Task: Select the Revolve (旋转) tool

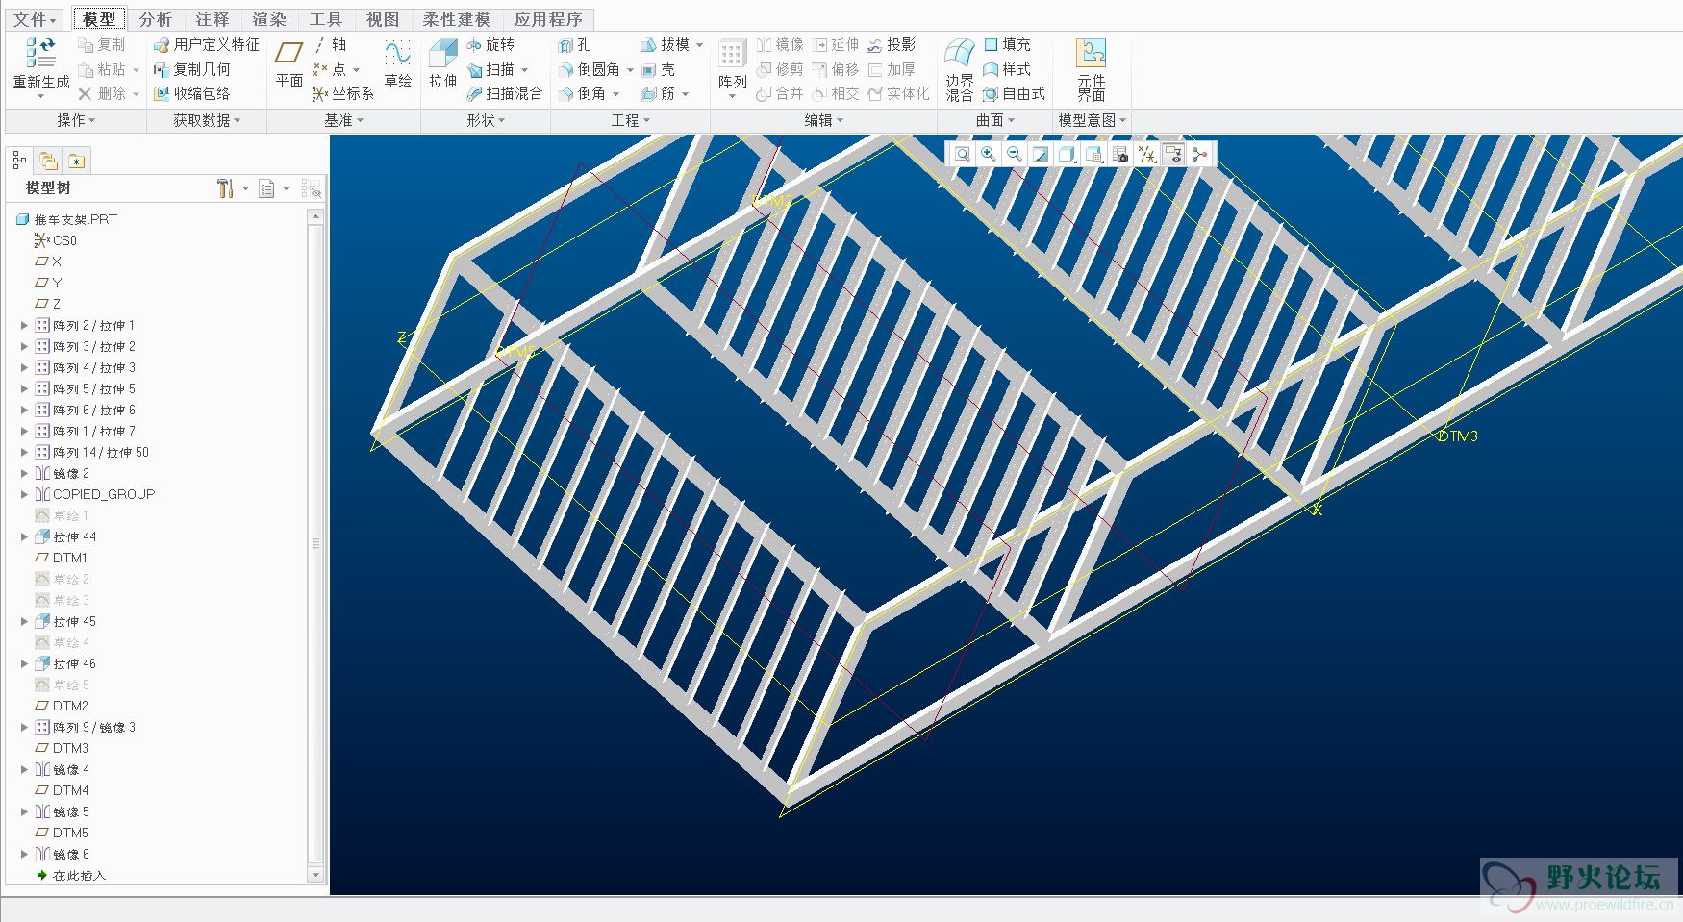Action: tap(490, 44)
